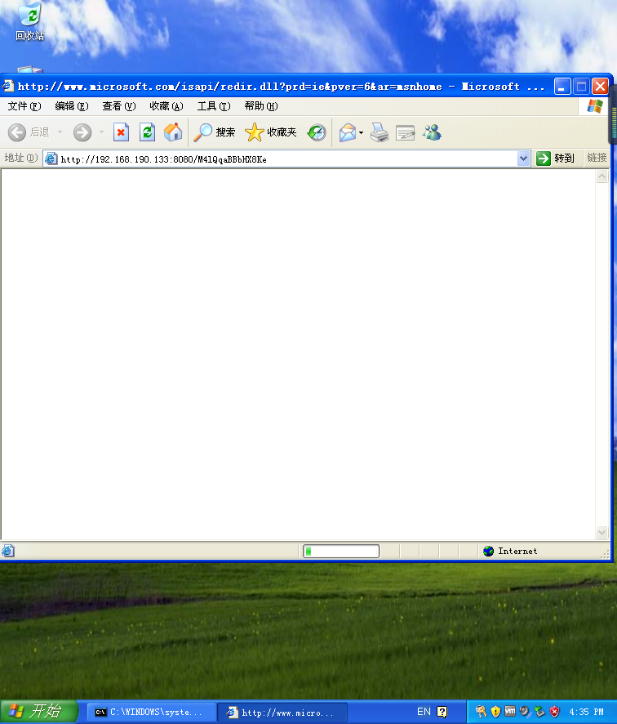
Task: Click the IE icon in title bar
Action: tap(8, 86)
